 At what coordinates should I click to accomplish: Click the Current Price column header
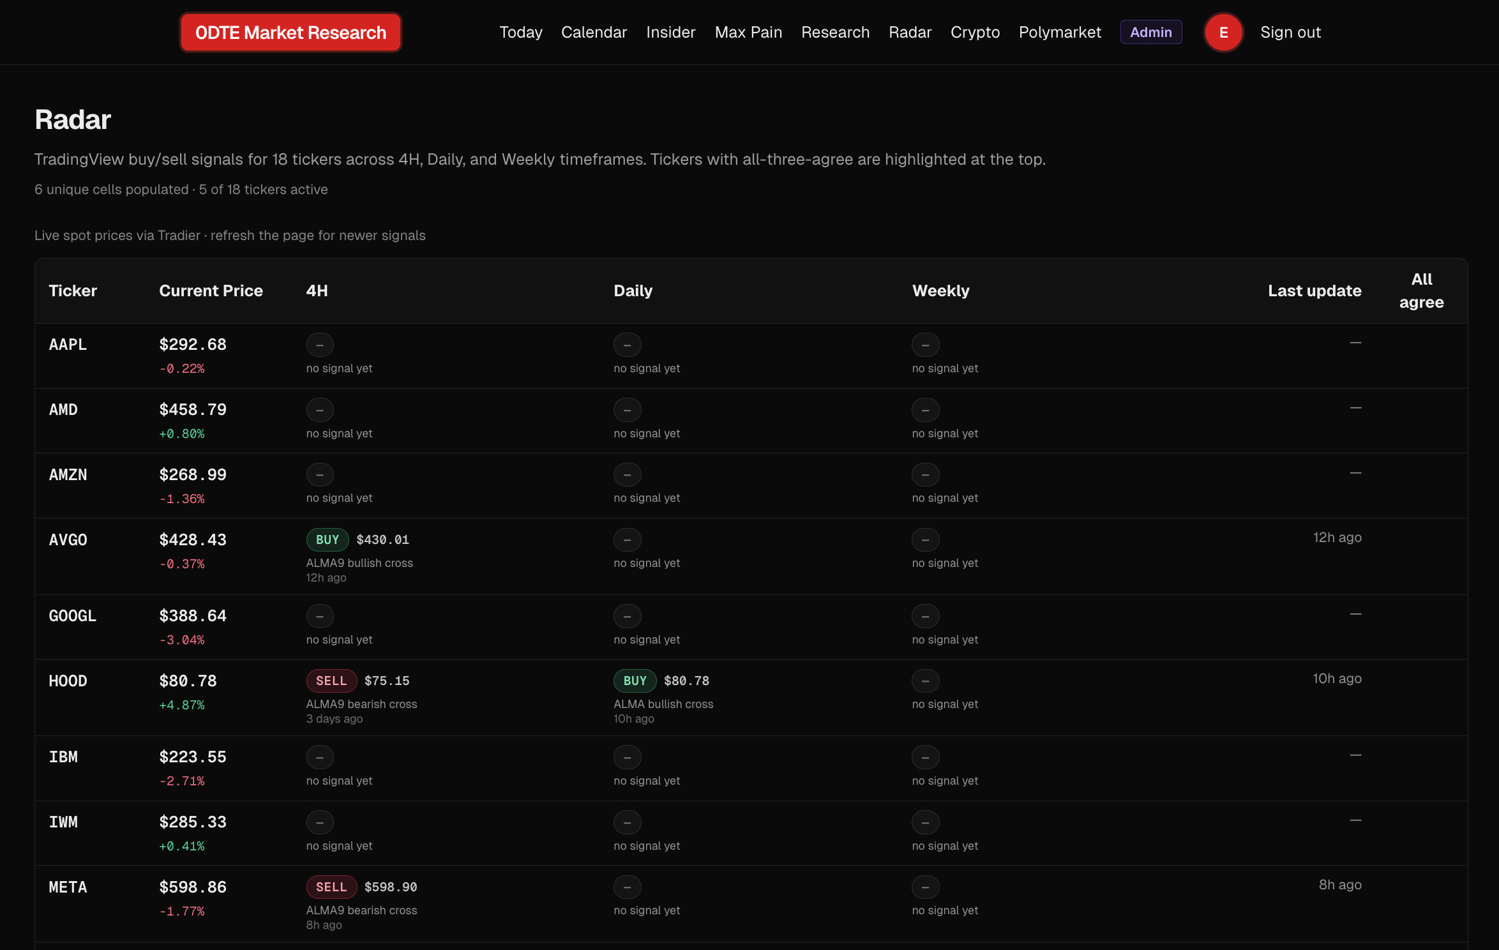coord(211,290)
